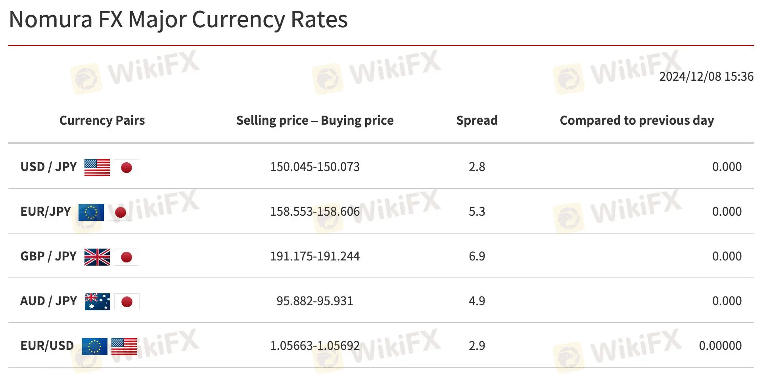Open the GBP / JPY pair label

(48, 256)
